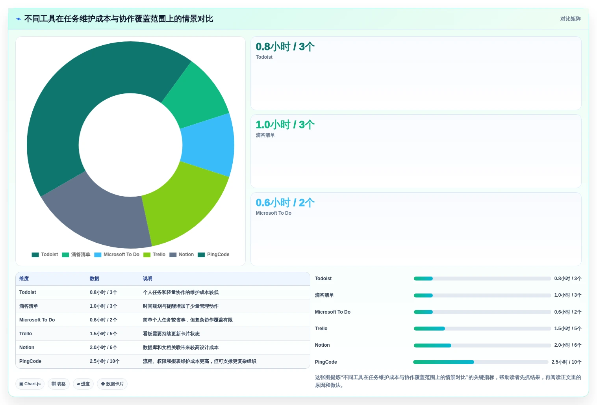Toggle the 滴答清单 legend swatch
The width and height of the screenshot is (597, 405).
(65, 255)
